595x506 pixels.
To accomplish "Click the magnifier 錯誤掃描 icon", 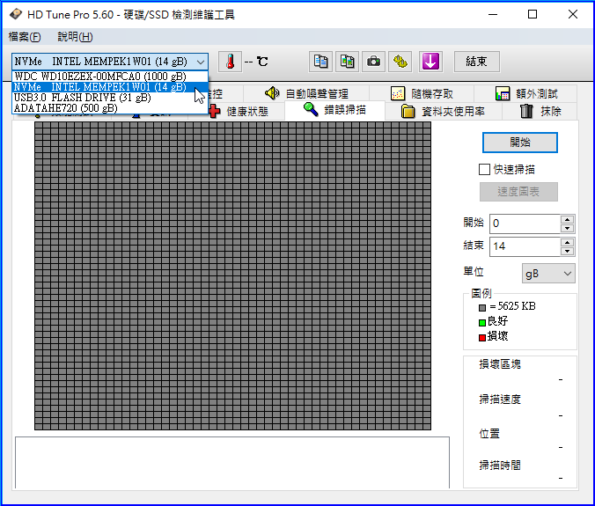I will coord(311,110).
